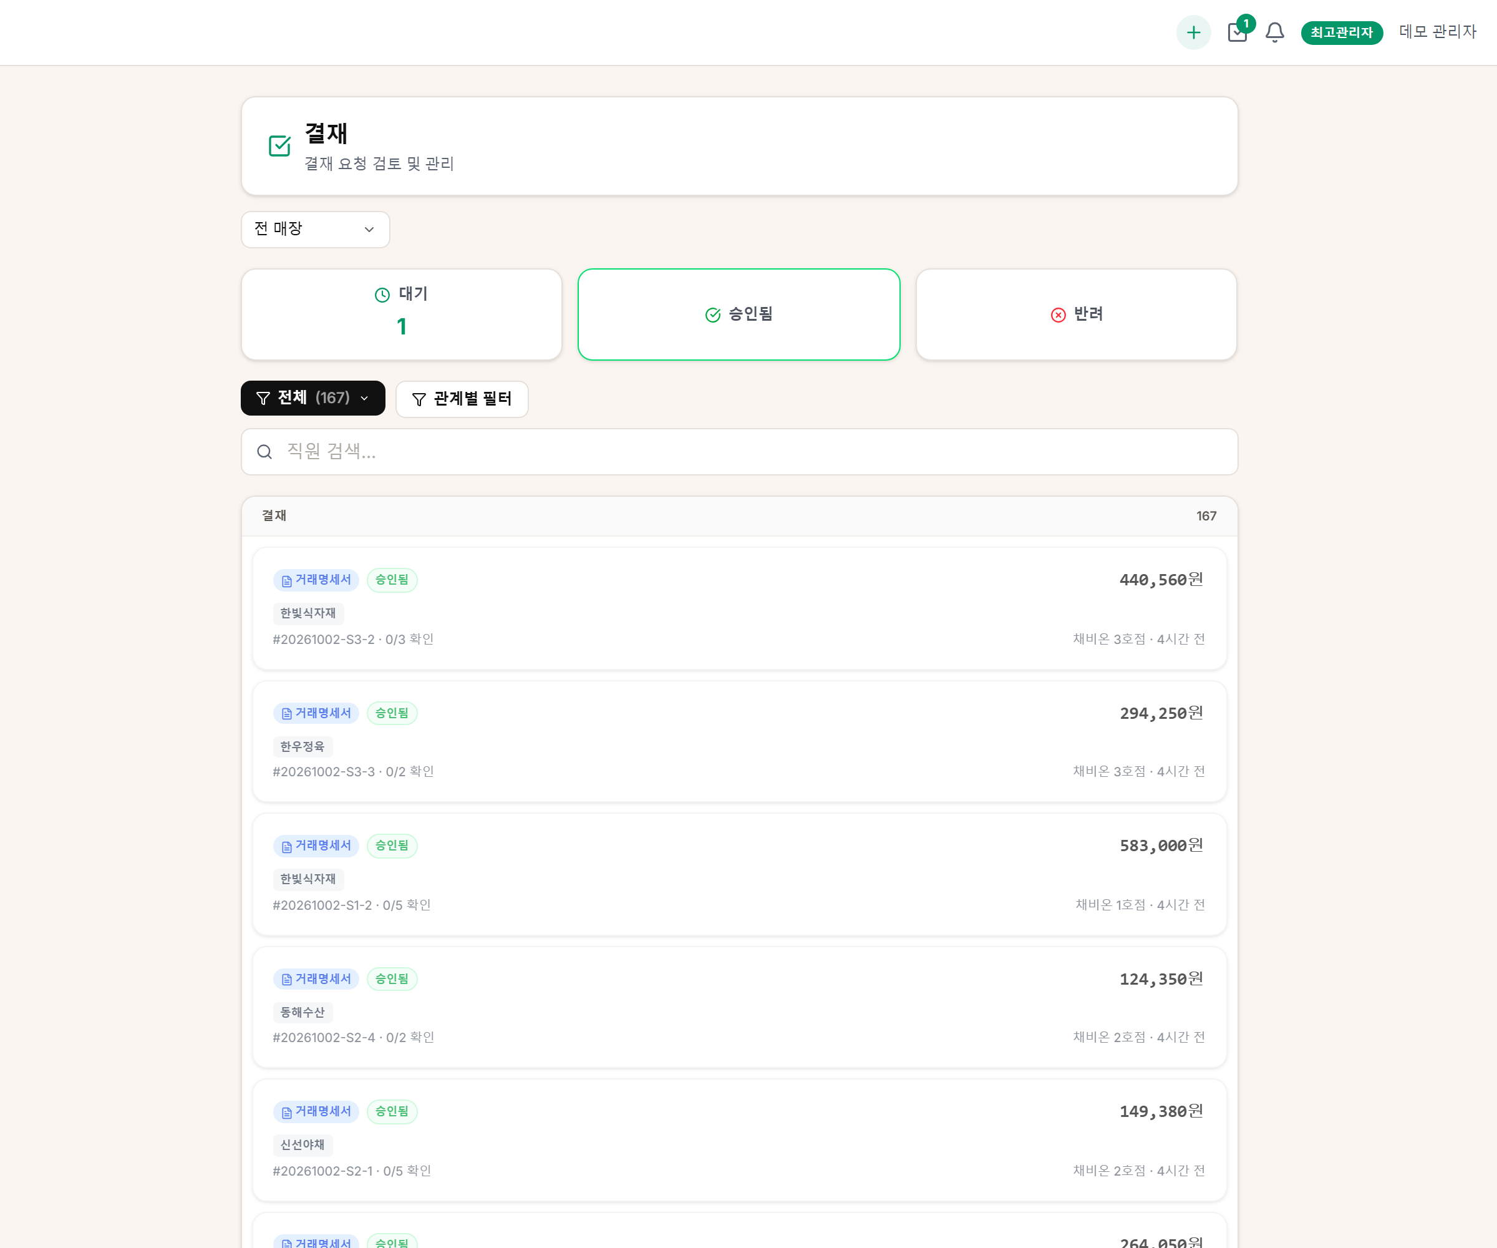
Task: Click the magnifier icon in search bar
Action: coord(264,451)
